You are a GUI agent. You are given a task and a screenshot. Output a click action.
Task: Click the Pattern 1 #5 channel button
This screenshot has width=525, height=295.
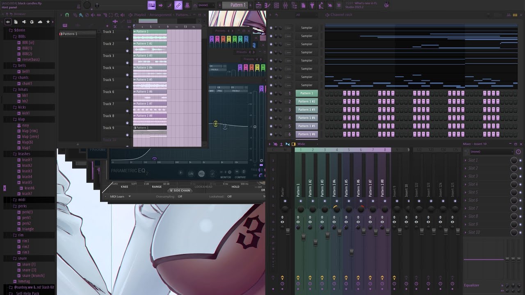307,126
